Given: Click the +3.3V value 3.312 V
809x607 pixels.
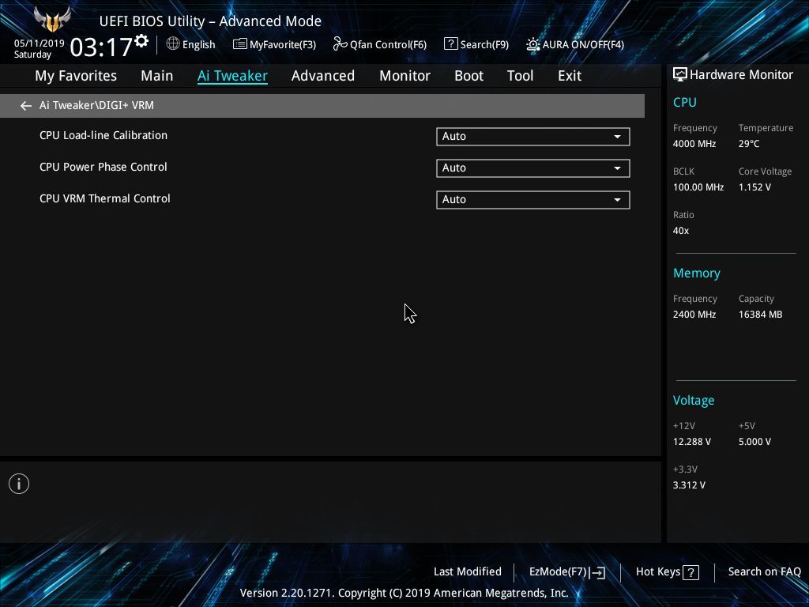Looking at the screenshot, I should click(689, 485).
